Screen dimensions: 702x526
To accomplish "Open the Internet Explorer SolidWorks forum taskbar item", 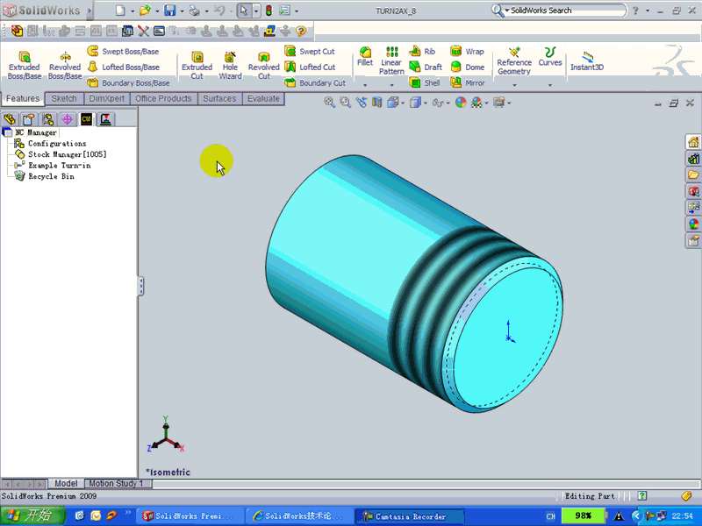I will (299, 516).
